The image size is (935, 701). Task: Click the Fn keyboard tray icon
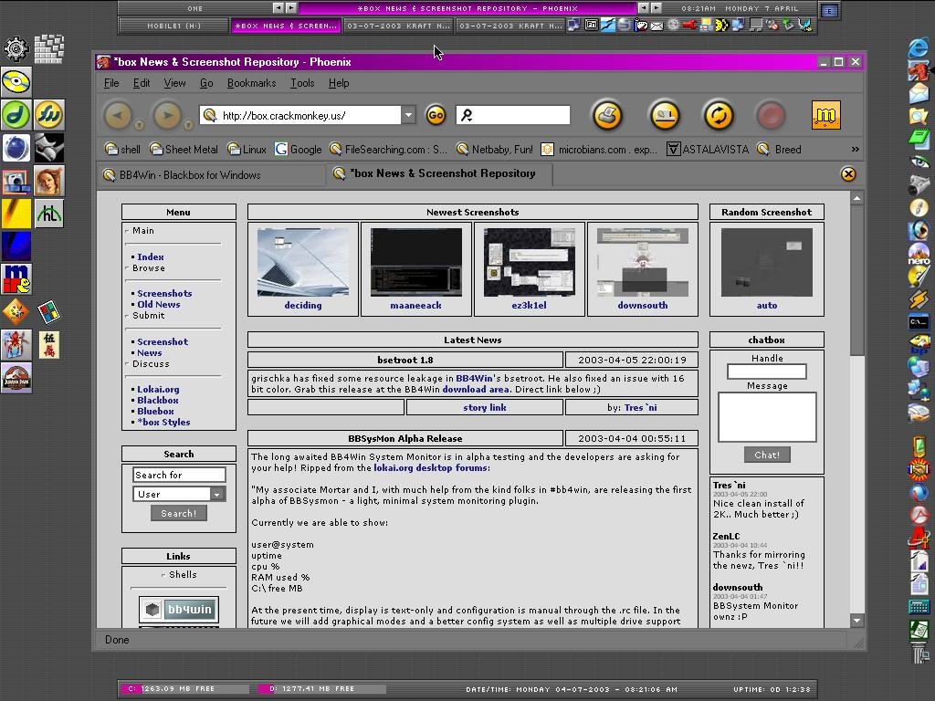click(592, 25)
